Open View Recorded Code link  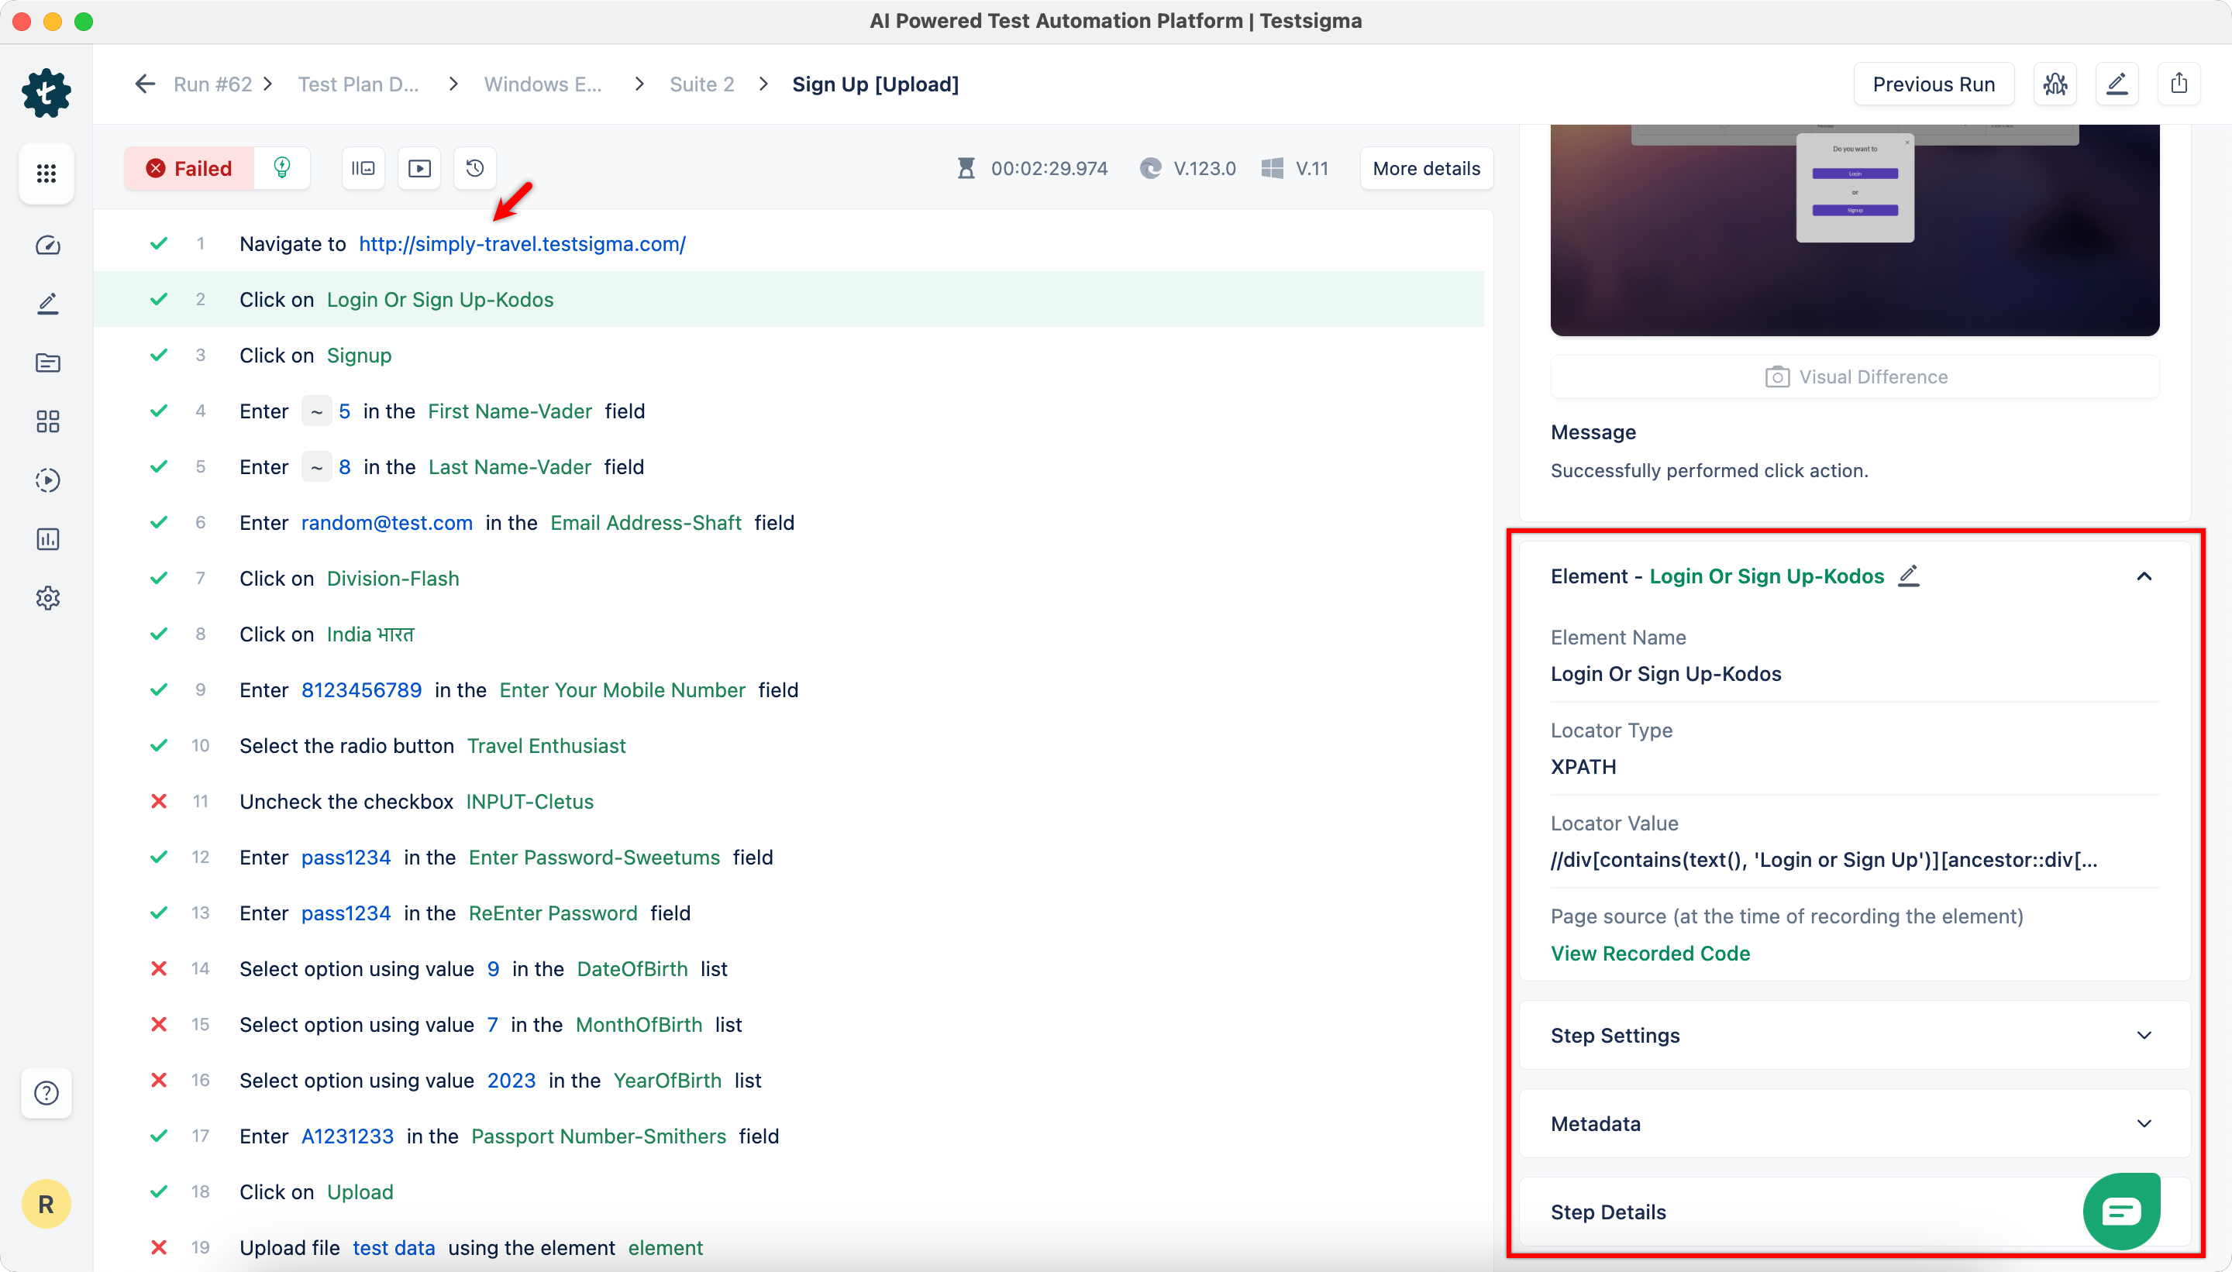click(1650, 953)
